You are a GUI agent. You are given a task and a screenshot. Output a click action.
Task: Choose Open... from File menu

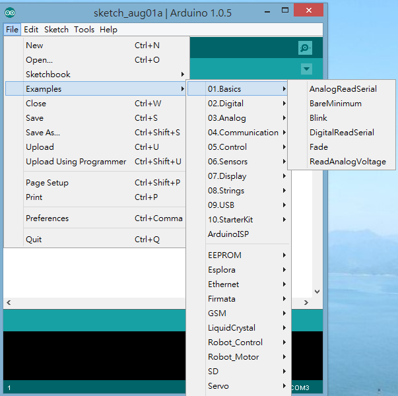[x=96, y=60]
